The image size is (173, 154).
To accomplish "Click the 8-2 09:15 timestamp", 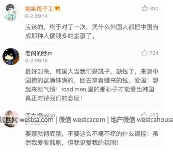I will (36, 61).
